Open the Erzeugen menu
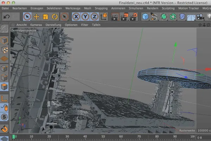211x141 pixels. pyautogui.click(x=37, y=8)
